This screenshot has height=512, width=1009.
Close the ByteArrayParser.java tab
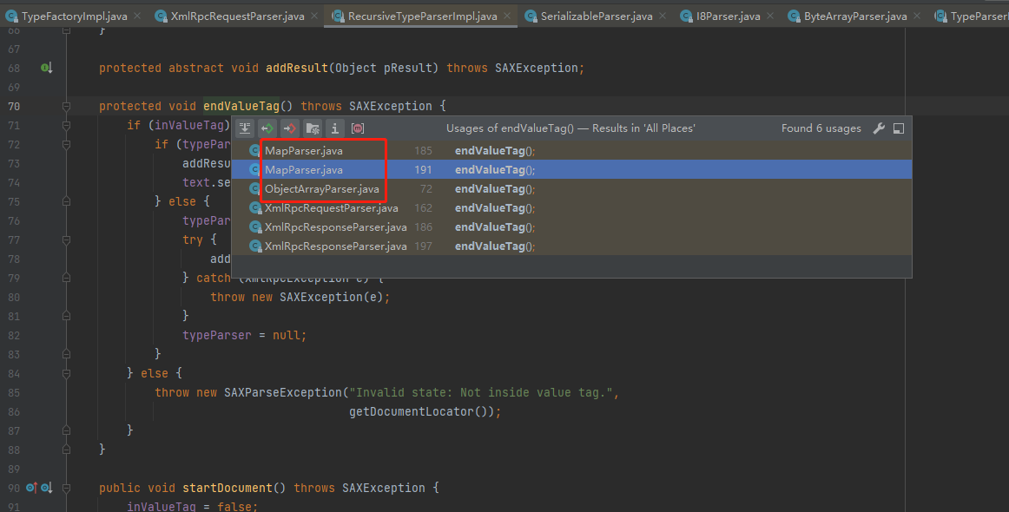point(917,16)
